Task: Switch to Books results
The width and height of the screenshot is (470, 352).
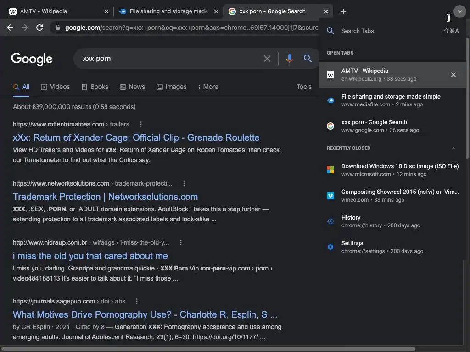Action: 95,87
